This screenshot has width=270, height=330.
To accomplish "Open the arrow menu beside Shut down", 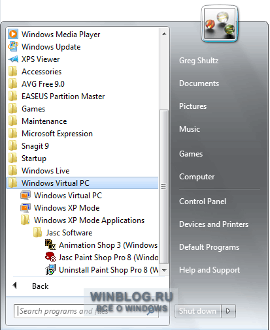I will [228, 311].
